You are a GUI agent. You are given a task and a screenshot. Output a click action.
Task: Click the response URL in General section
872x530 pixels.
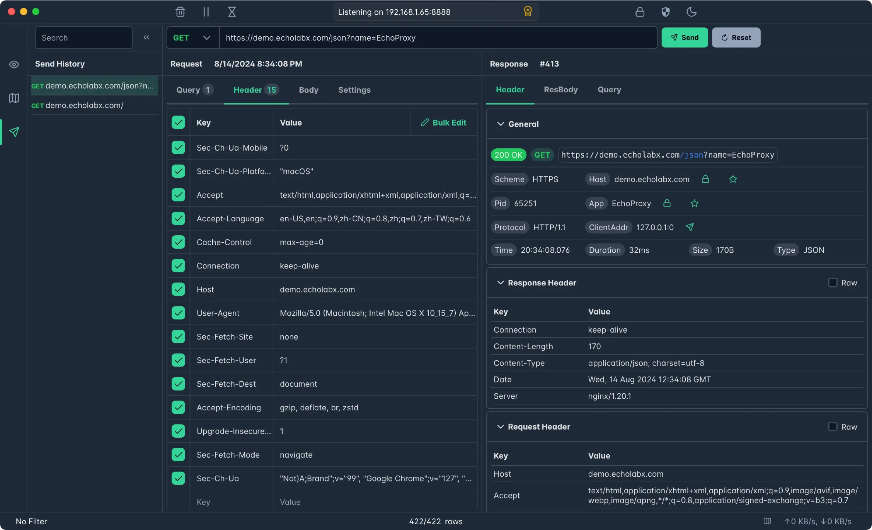(668, 155)
